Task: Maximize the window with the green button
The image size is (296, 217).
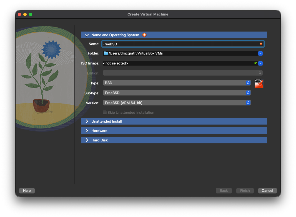Action: [x=31, y=14]
